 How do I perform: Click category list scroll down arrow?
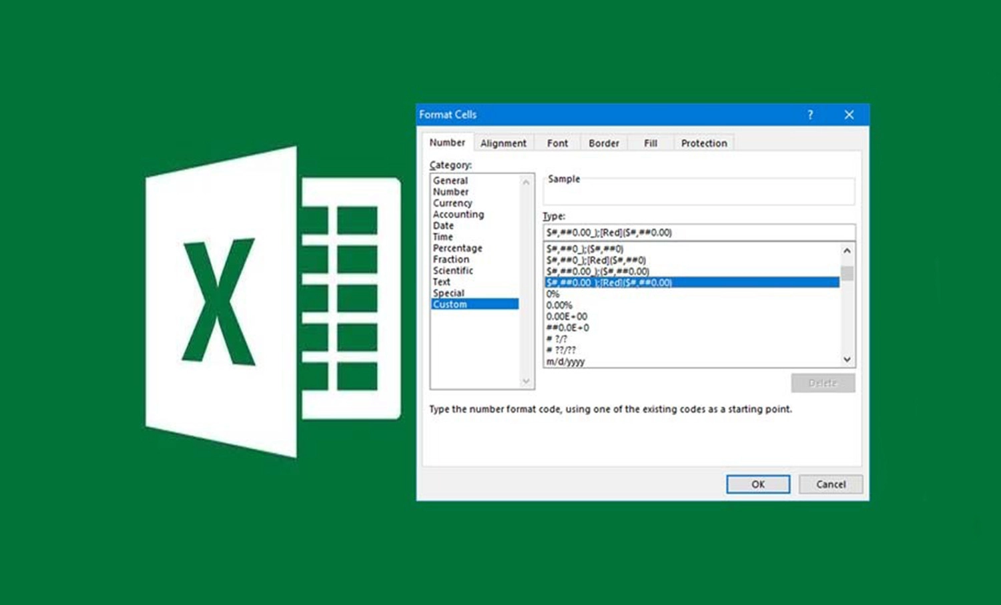pyautogui.click(x=526, y=381)
